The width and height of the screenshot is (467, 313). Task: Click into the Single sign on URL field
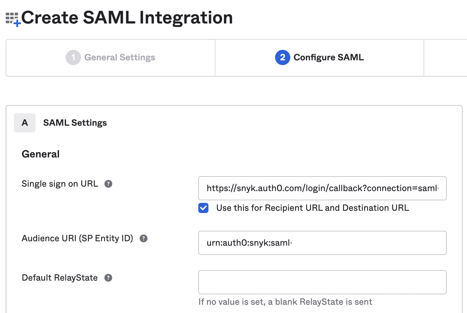point(322,188)
